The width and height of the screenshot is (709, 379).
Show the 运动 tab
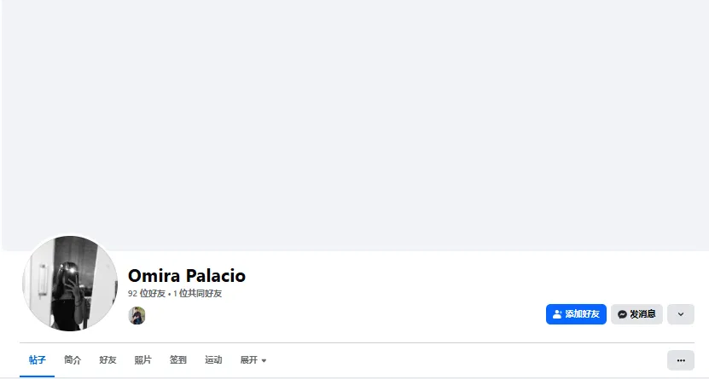[213, 360]
